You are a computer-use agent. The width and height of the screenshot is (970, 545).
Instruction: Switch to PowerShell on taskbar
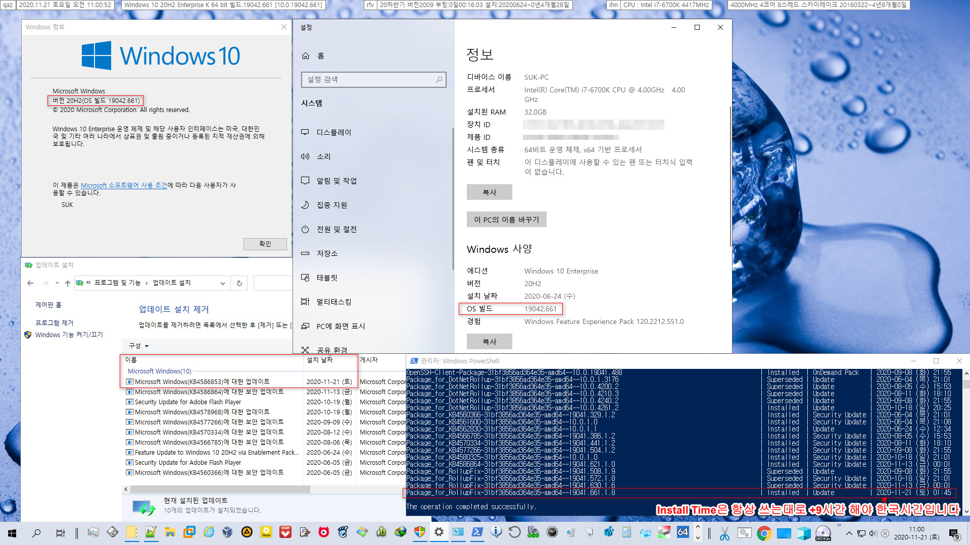click(477, 532)
